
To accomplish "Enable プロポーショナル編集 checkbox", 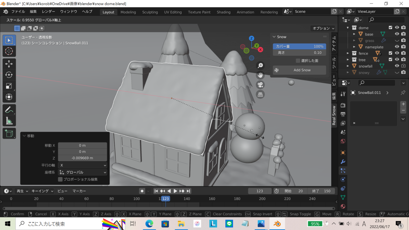I will [60, 179].
